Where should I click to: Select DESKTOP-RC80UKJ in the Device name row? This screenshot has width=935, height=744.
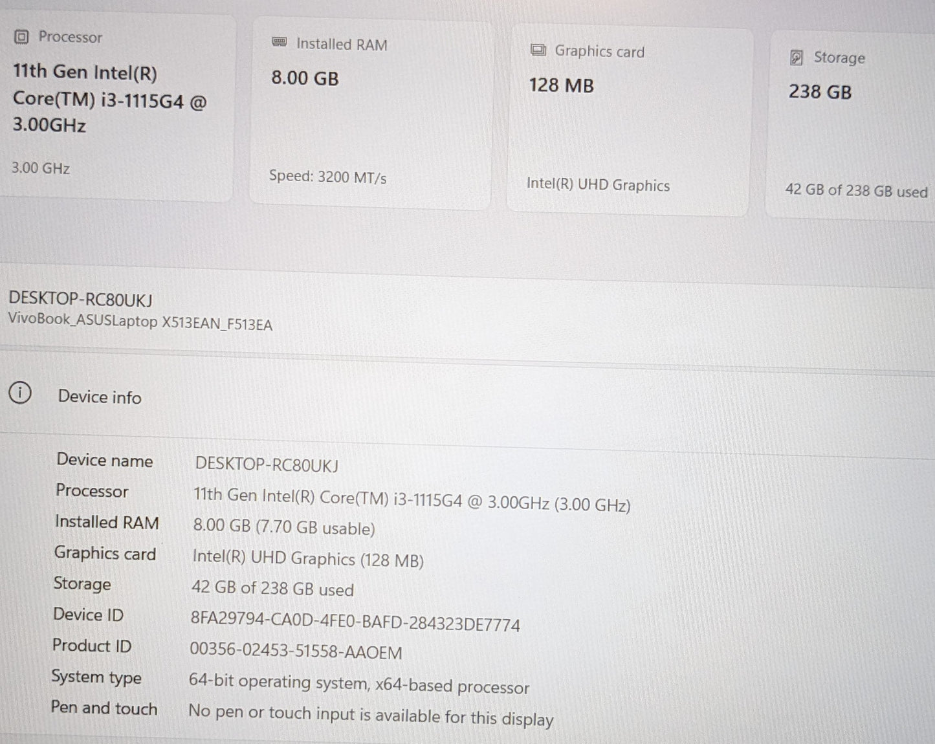[267, 465]
